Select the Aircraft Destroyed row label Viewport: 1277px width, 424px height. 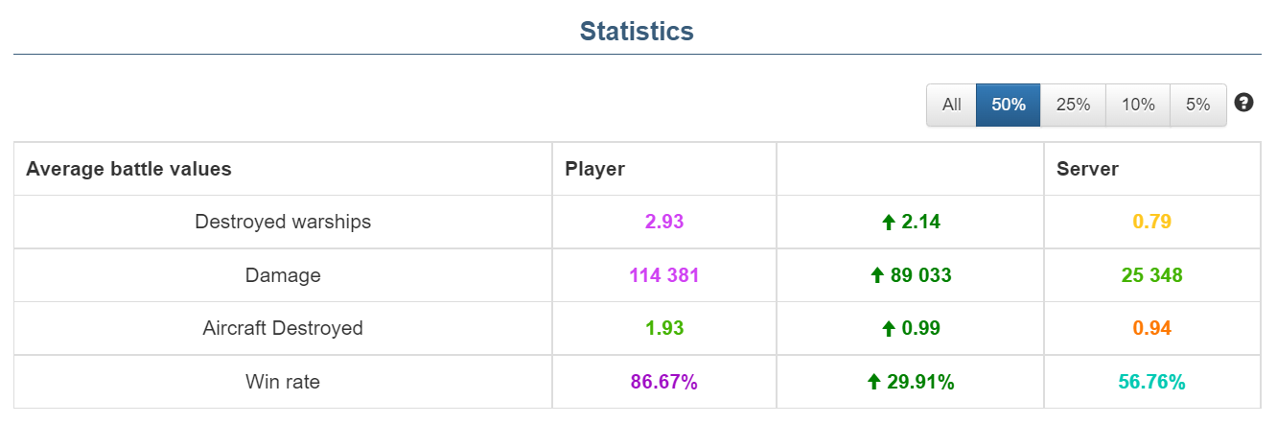click(x=283, y=329)
